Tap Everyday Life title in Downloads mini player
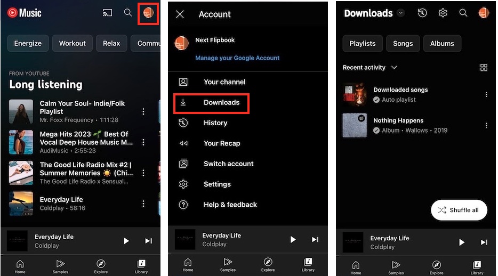This screenshot has height=276, width=498. click(390, 238)
